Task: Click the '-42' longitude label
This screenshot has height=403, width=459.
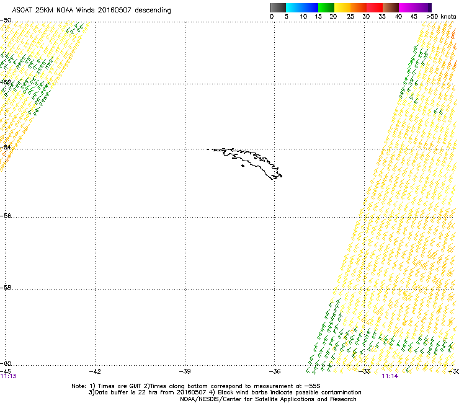Action: (x=95, y=371)
